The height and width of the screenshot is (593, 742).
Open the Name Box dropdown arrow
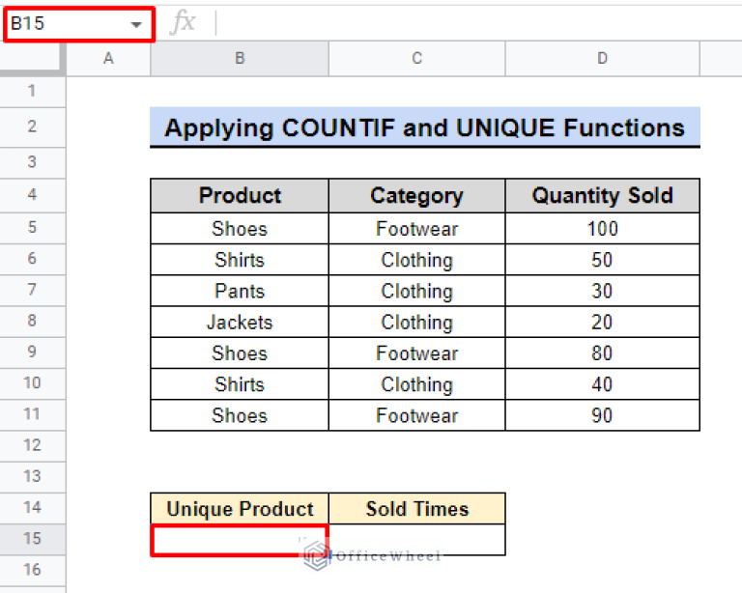click(x=136, y=24)
